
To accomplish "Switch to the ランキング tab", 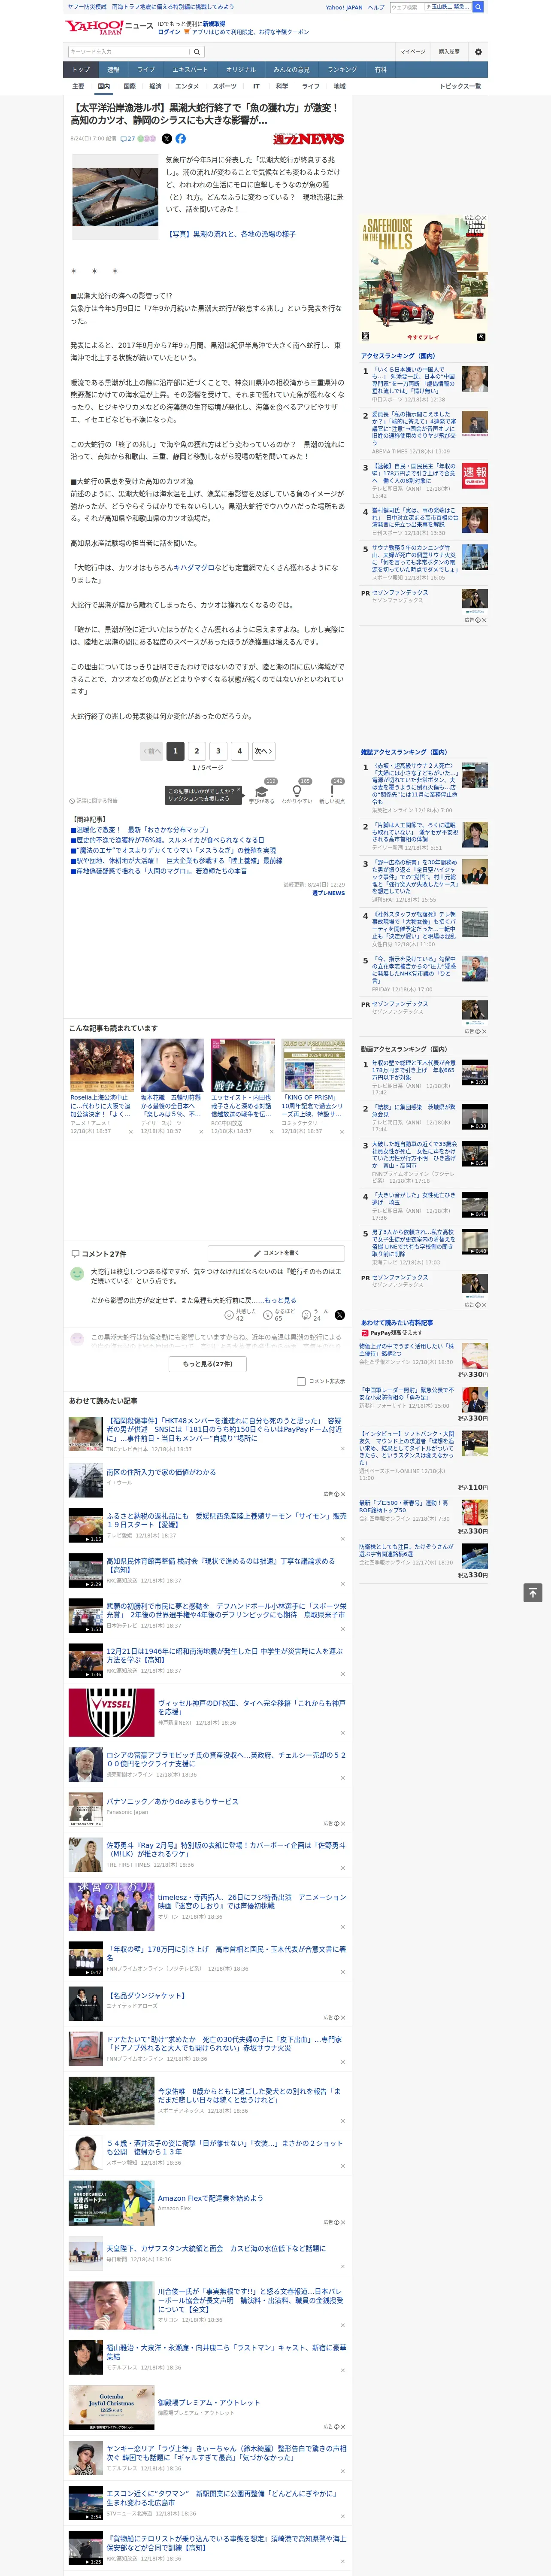I will [x=342, y=70].
